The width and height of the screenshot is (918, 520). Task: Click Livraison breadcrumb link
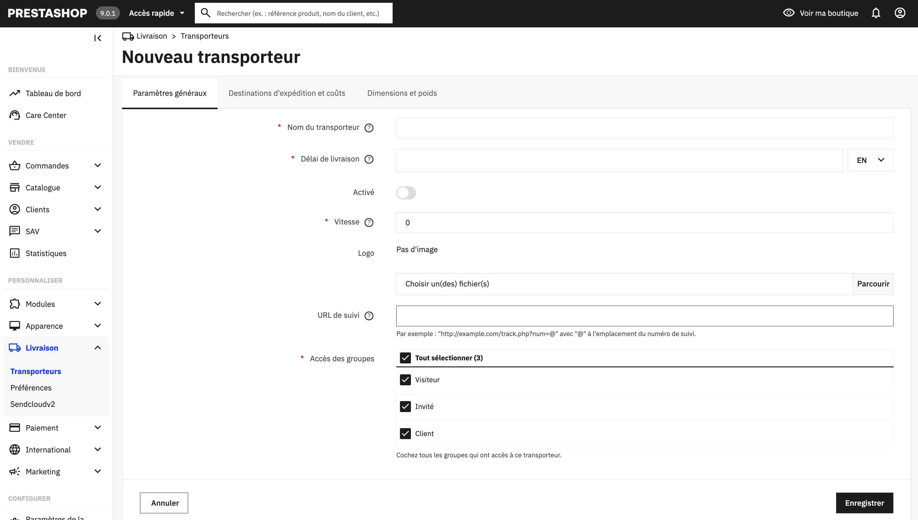152,36
